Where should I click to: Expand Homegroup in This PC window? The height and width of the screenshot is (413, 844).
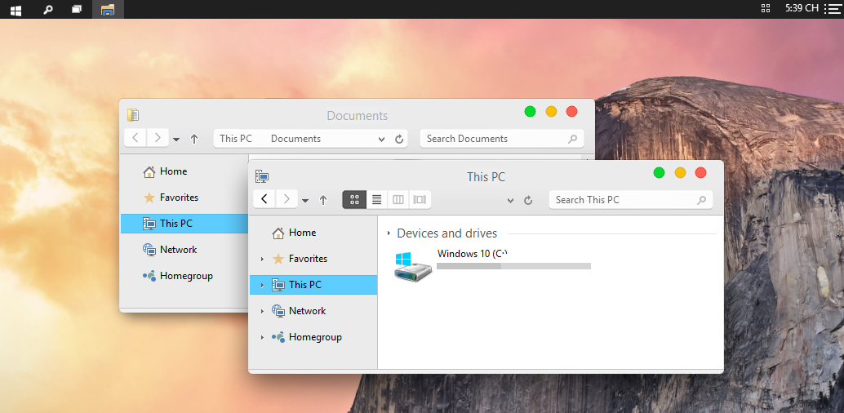(x=262, y=337)
